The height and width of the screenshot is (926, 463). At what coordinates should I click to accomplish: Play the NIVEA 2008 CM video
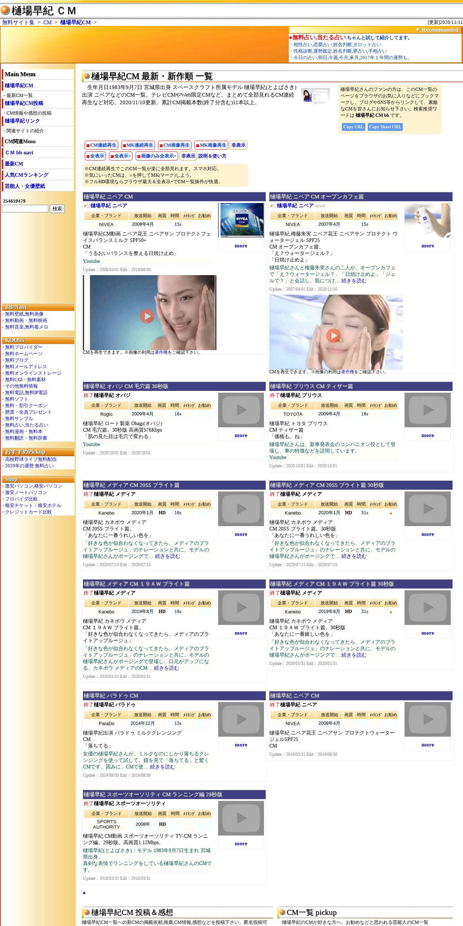(x=147, y=316)
